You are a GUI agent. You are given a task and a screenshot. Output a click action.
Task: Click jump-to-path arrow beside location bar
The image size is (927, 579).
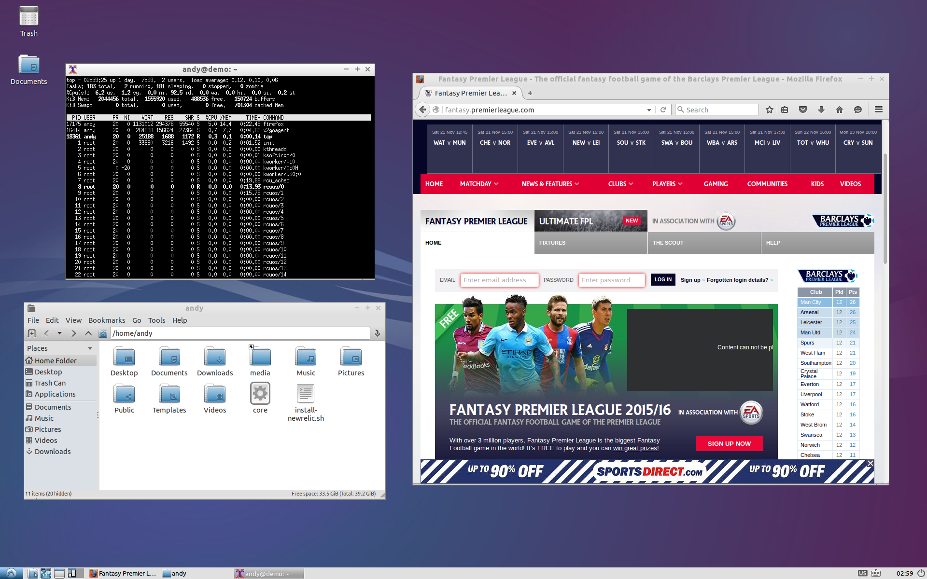click(x=378, y=333)
